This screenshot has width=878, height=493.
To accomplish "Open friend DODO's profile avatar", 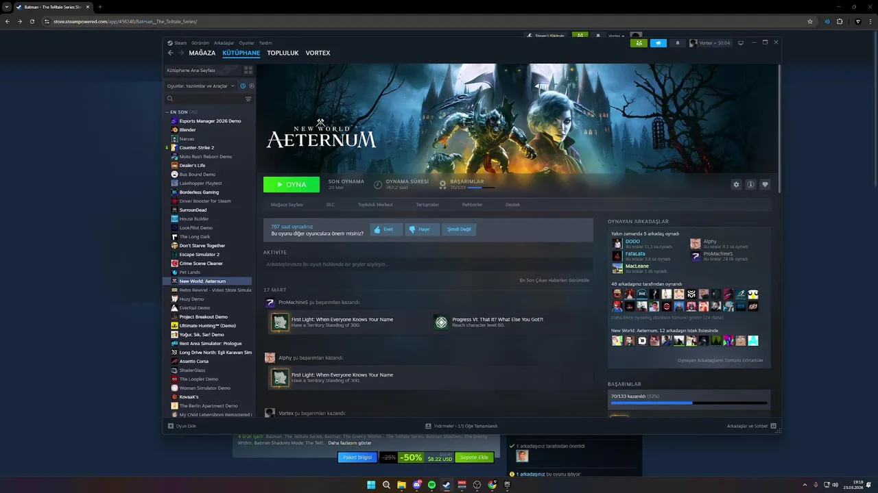I will click(617, 243).
